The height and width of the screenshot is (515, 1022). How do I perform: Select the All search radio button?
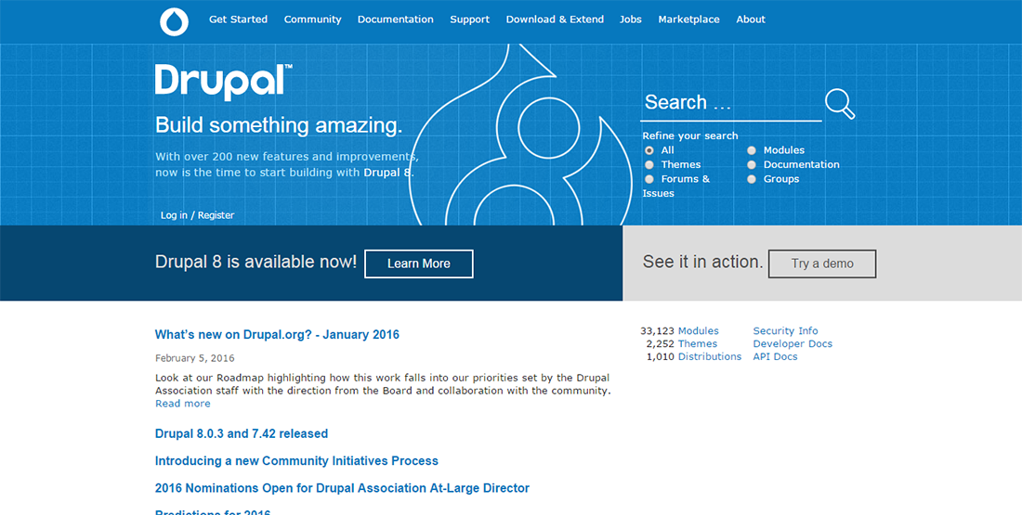click(x=649, y=150)
